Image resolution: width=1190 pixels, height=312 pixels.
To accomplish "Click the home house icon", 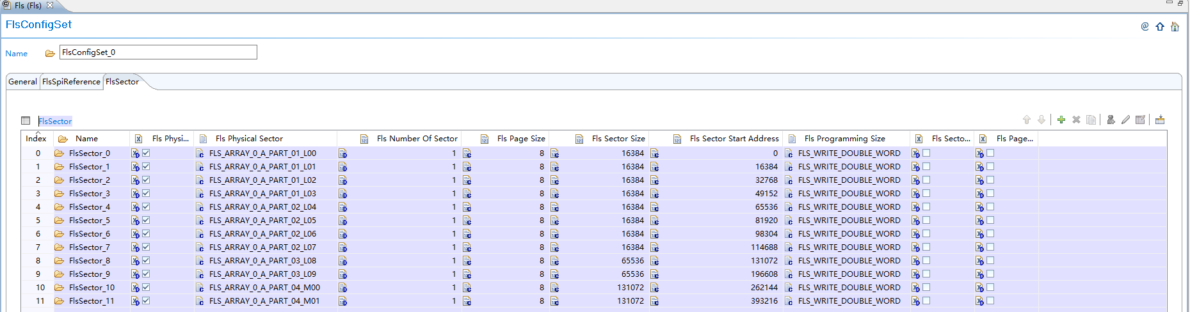I will pyautogui.click(x=1175, y=26).
